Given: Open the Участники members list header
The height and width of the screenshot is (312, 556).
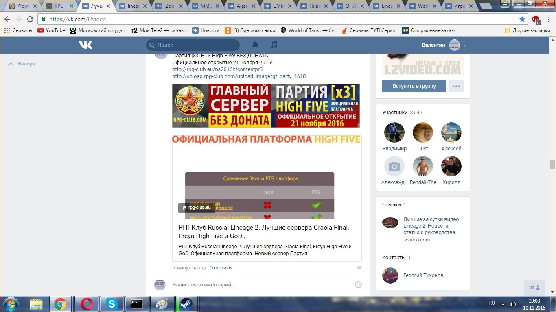Looking at the screenshot, I should pyautogui.click(x=395, y=113).
